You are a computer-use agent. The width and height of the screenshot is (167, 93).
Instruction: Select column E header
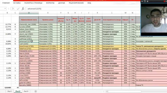point(48,13)
